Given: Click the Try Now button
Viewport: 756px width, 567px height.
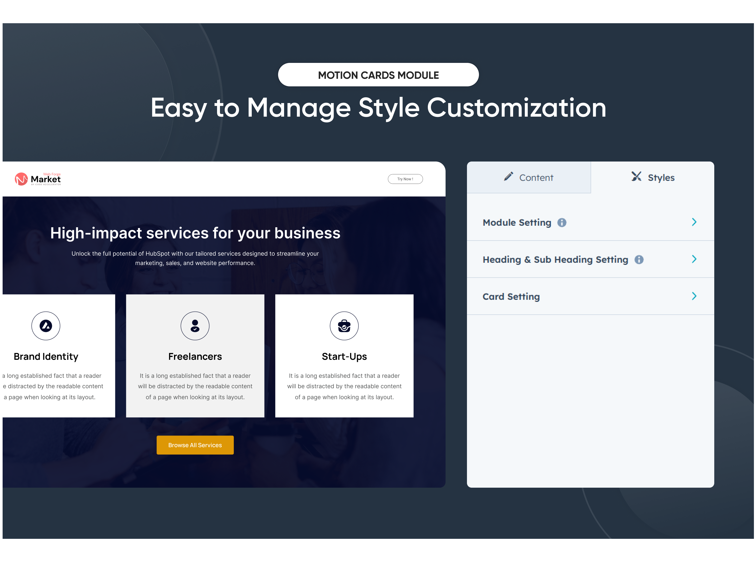Looking at the screenshot, I should [x=405, y=179].
